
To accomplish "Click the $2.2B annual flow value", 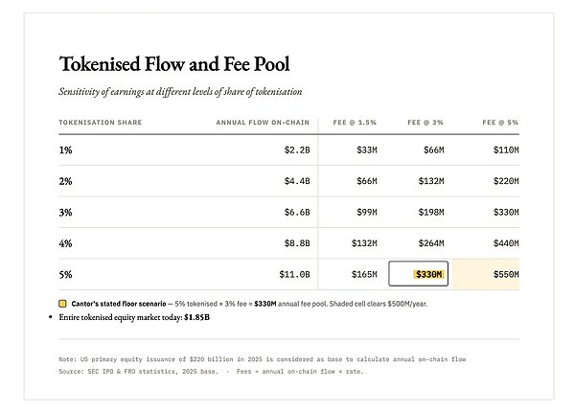I will [297, 149].
